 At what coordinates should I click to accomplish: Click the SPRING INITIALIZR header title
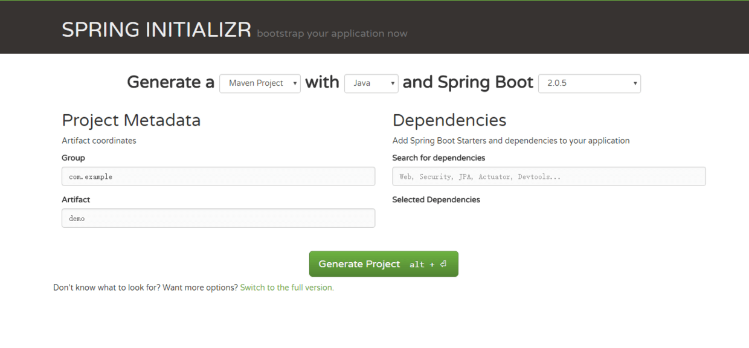[x=156, y=30]
